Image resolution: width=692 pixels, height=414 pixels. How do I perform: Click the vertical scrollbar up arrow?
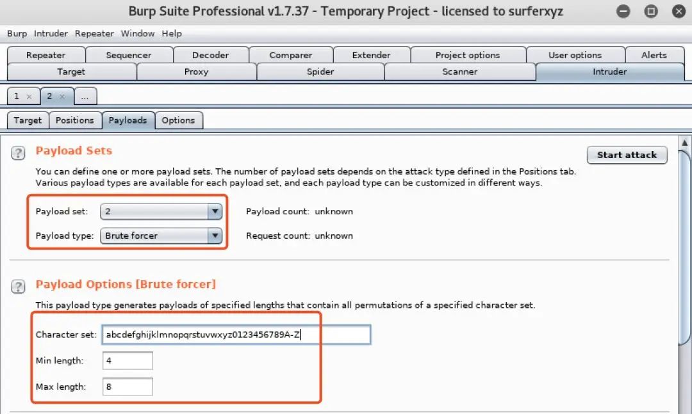[x=684, y=143]
